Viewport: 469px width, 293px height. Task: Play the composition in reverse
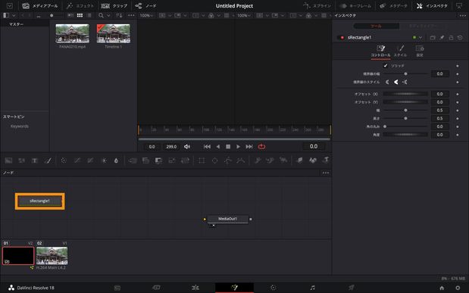point(218,147)
